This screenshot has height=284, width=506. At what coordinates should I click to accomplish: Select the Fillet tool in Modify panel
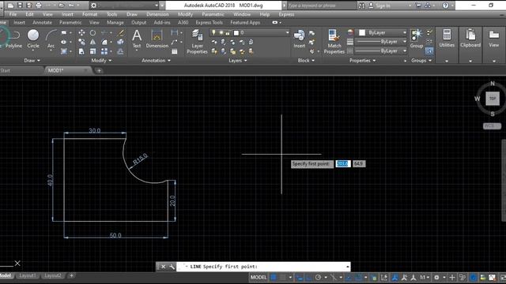point(104,42)
